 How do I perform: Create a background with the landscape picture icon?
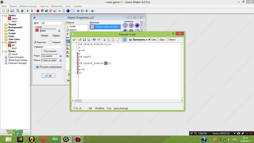[46, 11]
